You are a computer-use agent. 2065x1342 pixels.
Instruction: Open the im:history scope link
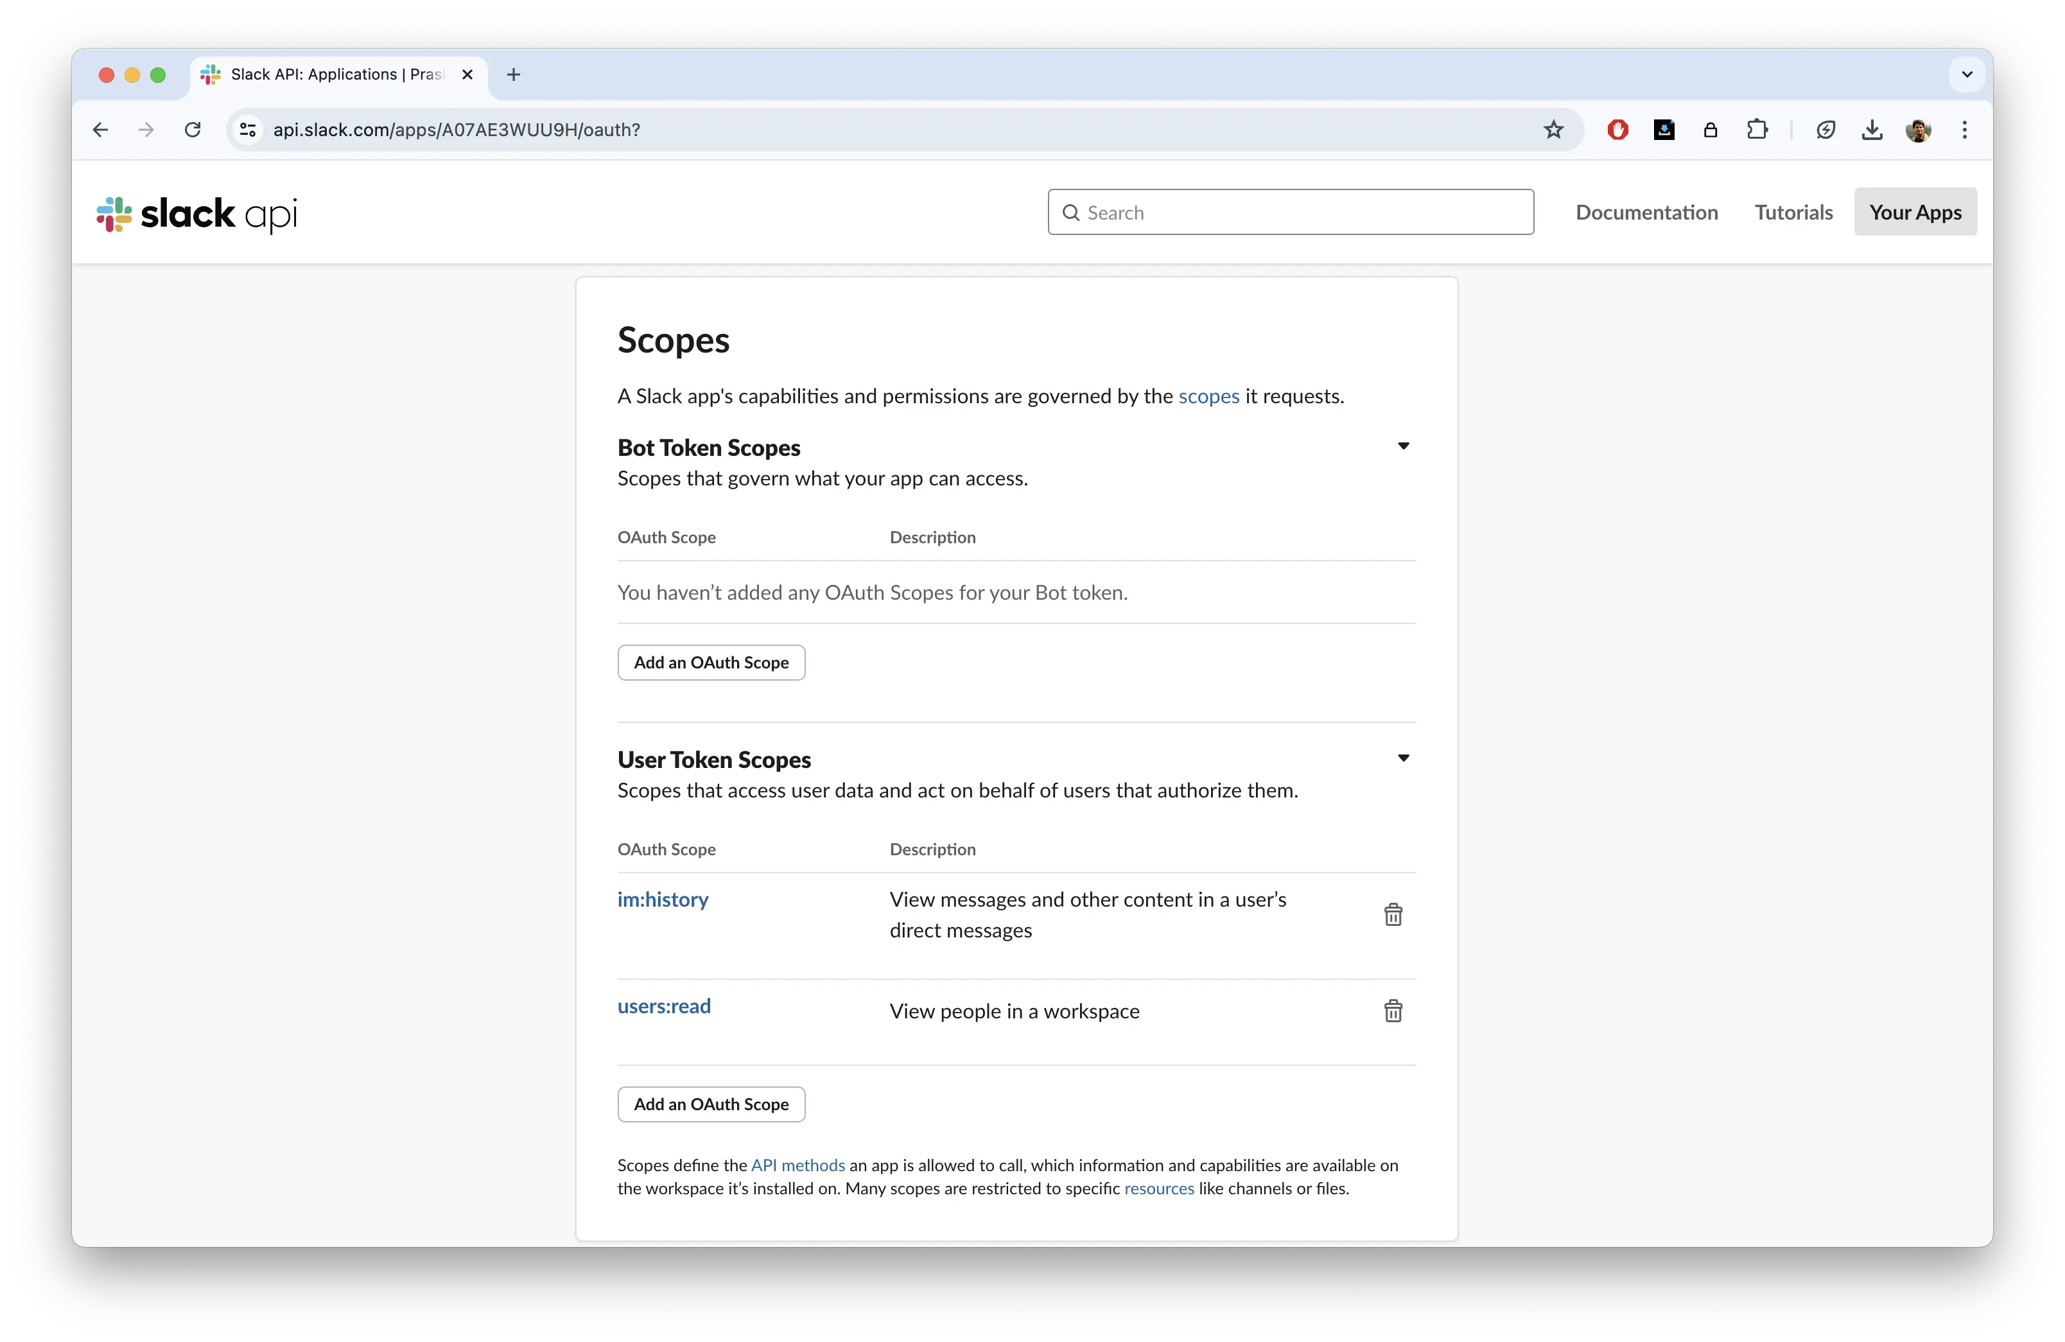click(x=663, y=900)
